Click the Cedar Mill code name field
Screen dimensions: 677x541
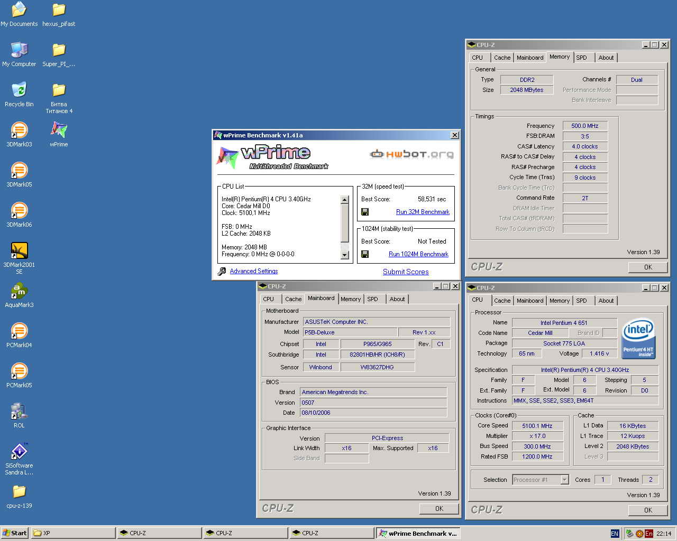point(540,333)
